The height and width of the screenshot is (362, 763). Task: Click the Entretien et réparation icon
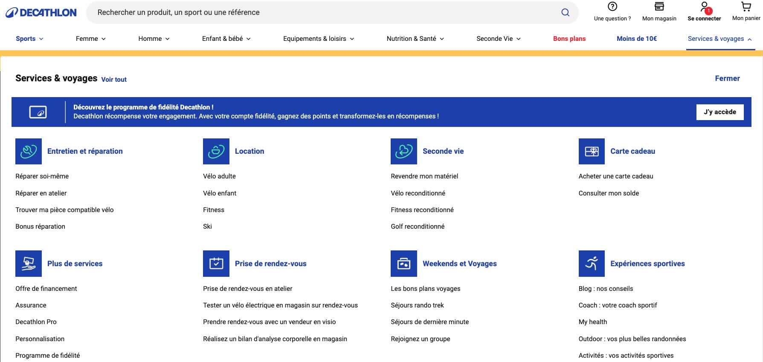coord(29,151)
